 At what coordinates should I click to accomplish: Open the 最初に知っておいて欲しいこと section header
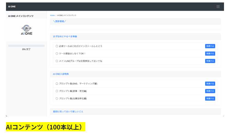click(x=68, y=111)
